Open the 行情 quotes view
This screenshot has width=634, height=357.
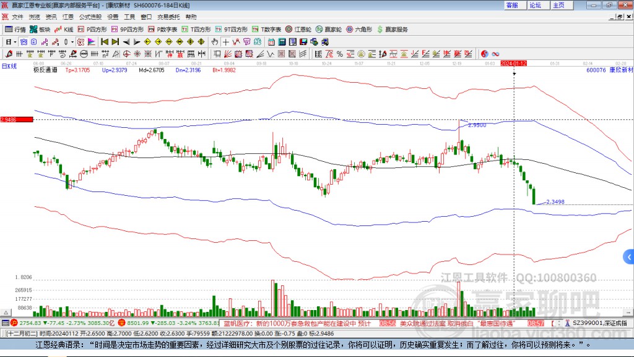click(15, 30)
